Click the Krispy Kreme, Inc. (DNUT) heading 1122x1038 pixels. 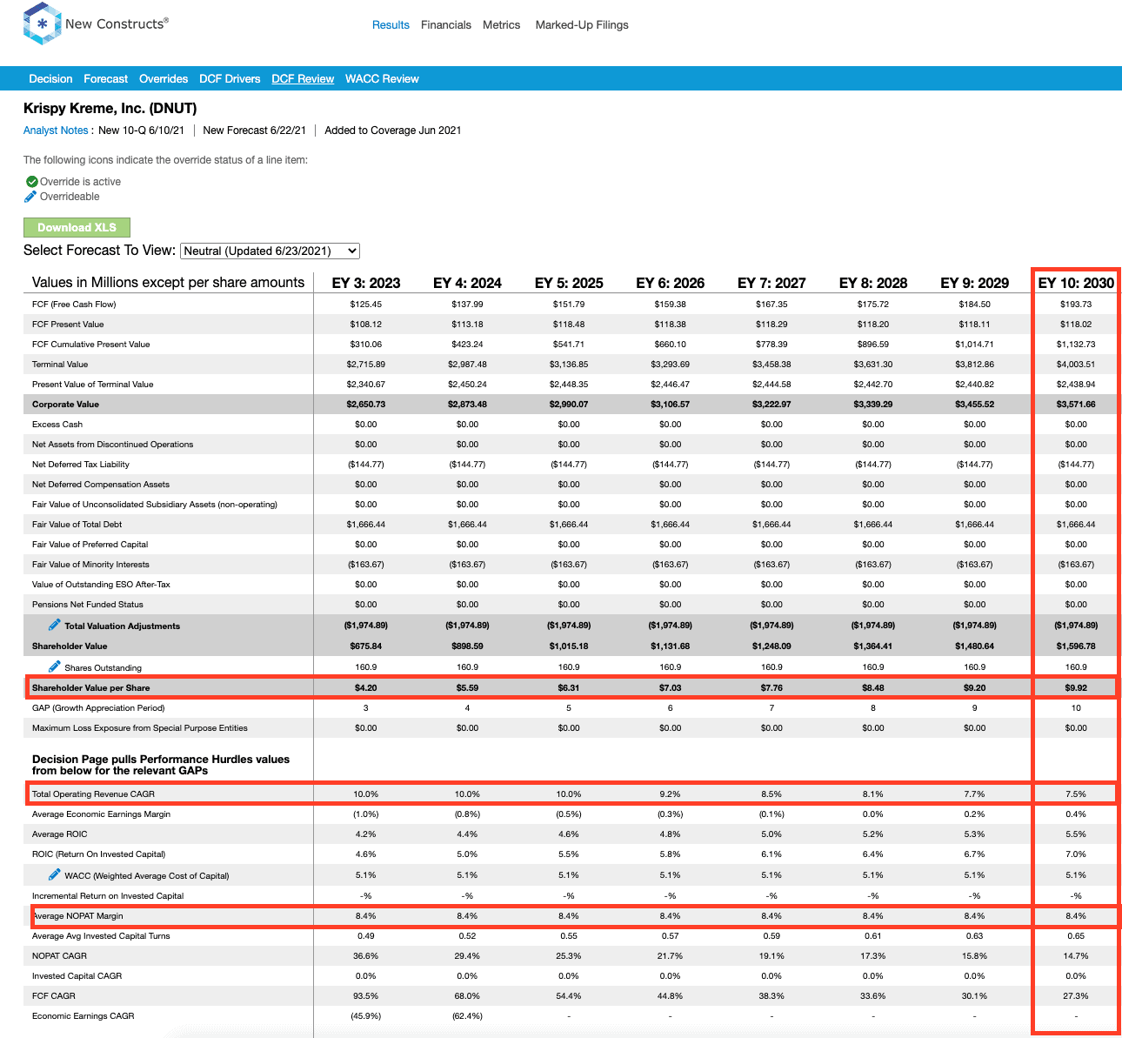click(x=110, y=109)
